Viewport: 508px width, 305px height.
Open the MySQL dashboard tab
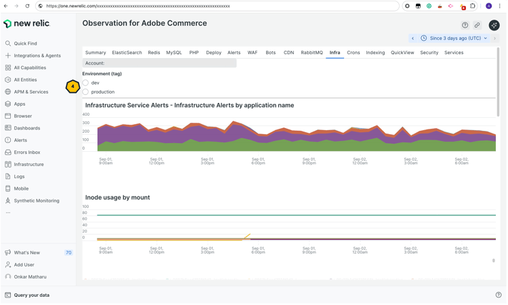coord(174,52)
